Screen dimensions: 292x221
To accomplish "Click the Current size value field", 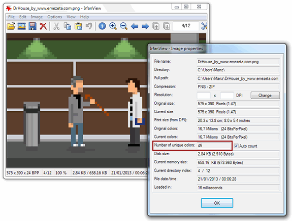I will [238, 112].
